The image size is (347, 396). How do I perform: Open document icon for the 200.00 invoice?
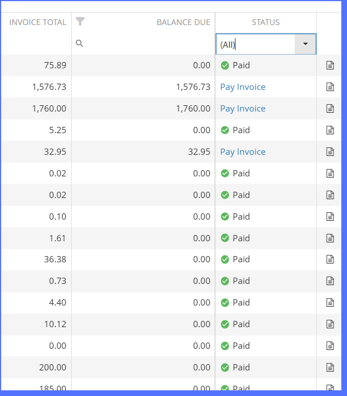(x=330, y=368)
